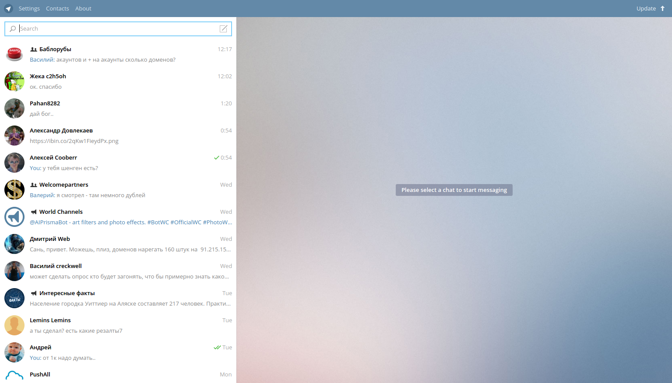This screenshot has height=383, width=672.
Task: Click 'Please select a chat' placeholder label
Action: click(454, 190)
